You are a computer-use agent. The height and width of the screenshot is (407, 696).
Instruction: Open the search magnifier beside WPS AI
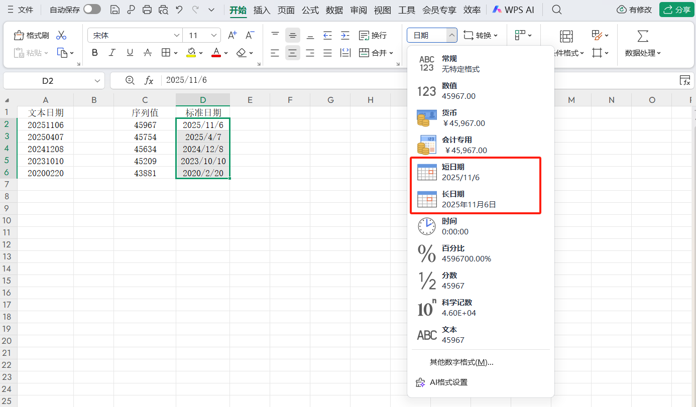tap(556, 9)
